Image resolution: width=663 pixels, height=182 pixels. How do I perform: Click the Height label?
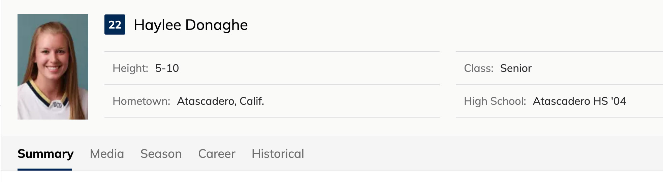point(130,68)
